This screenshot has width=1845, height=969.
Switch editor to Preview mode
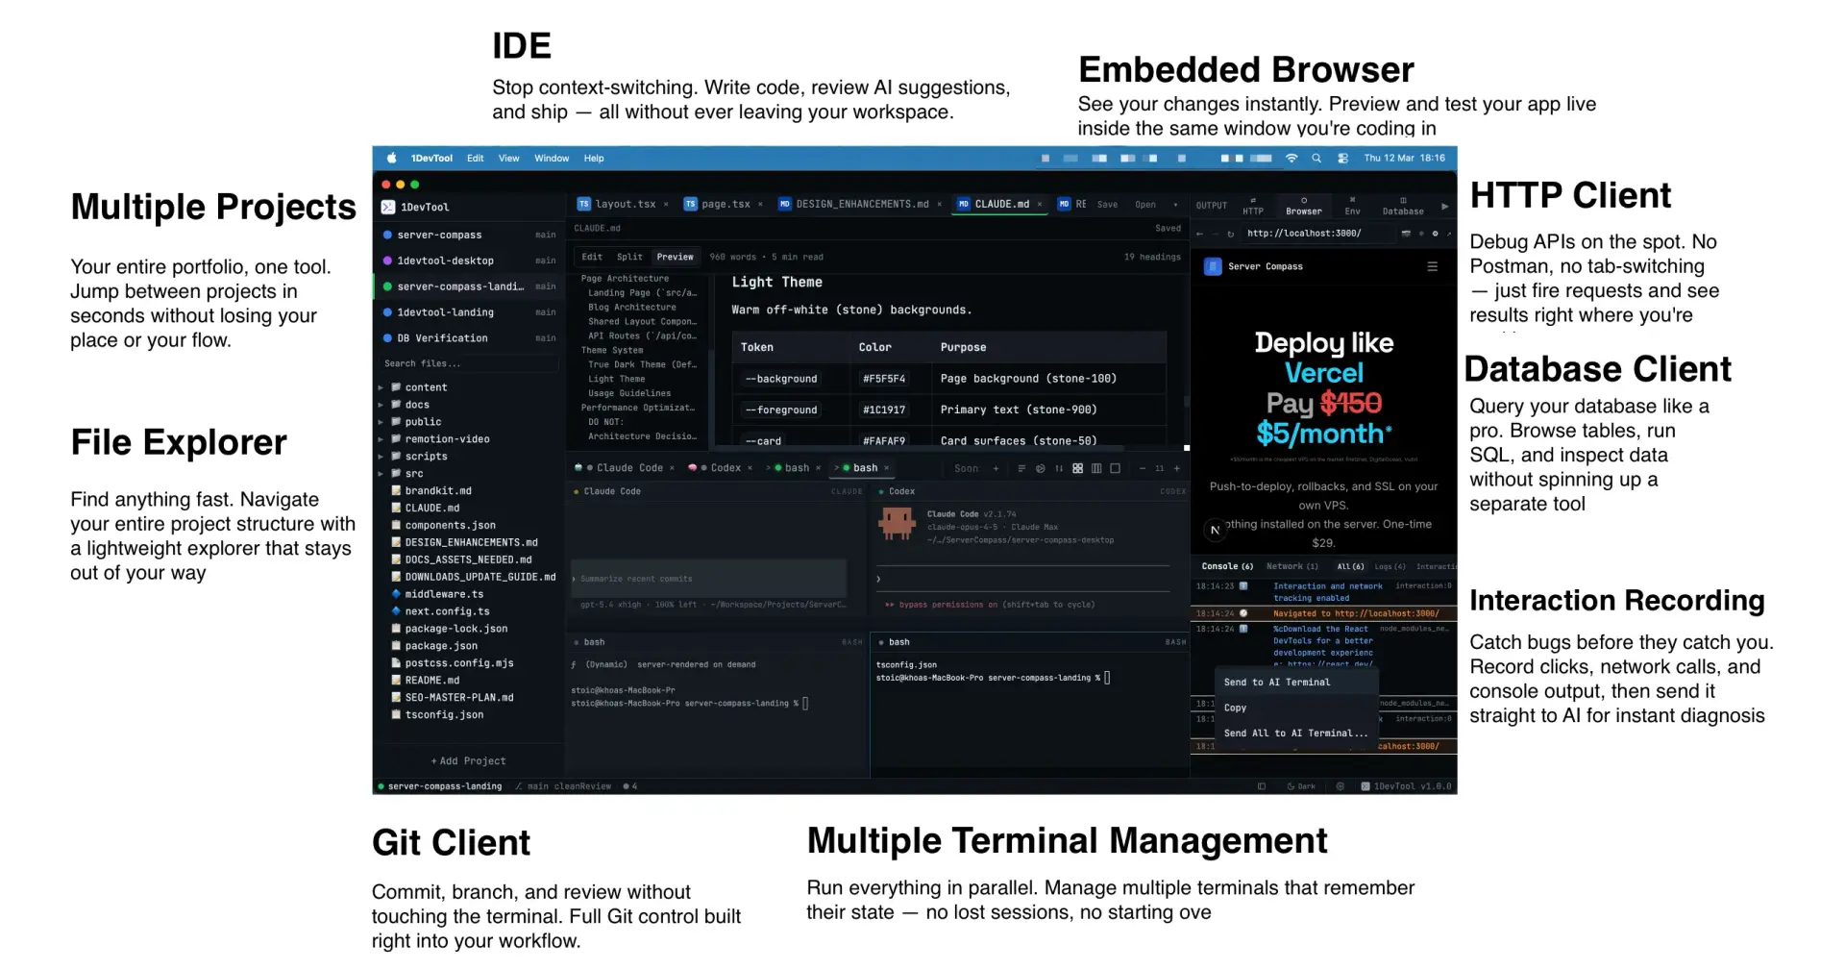pos(675,257)
